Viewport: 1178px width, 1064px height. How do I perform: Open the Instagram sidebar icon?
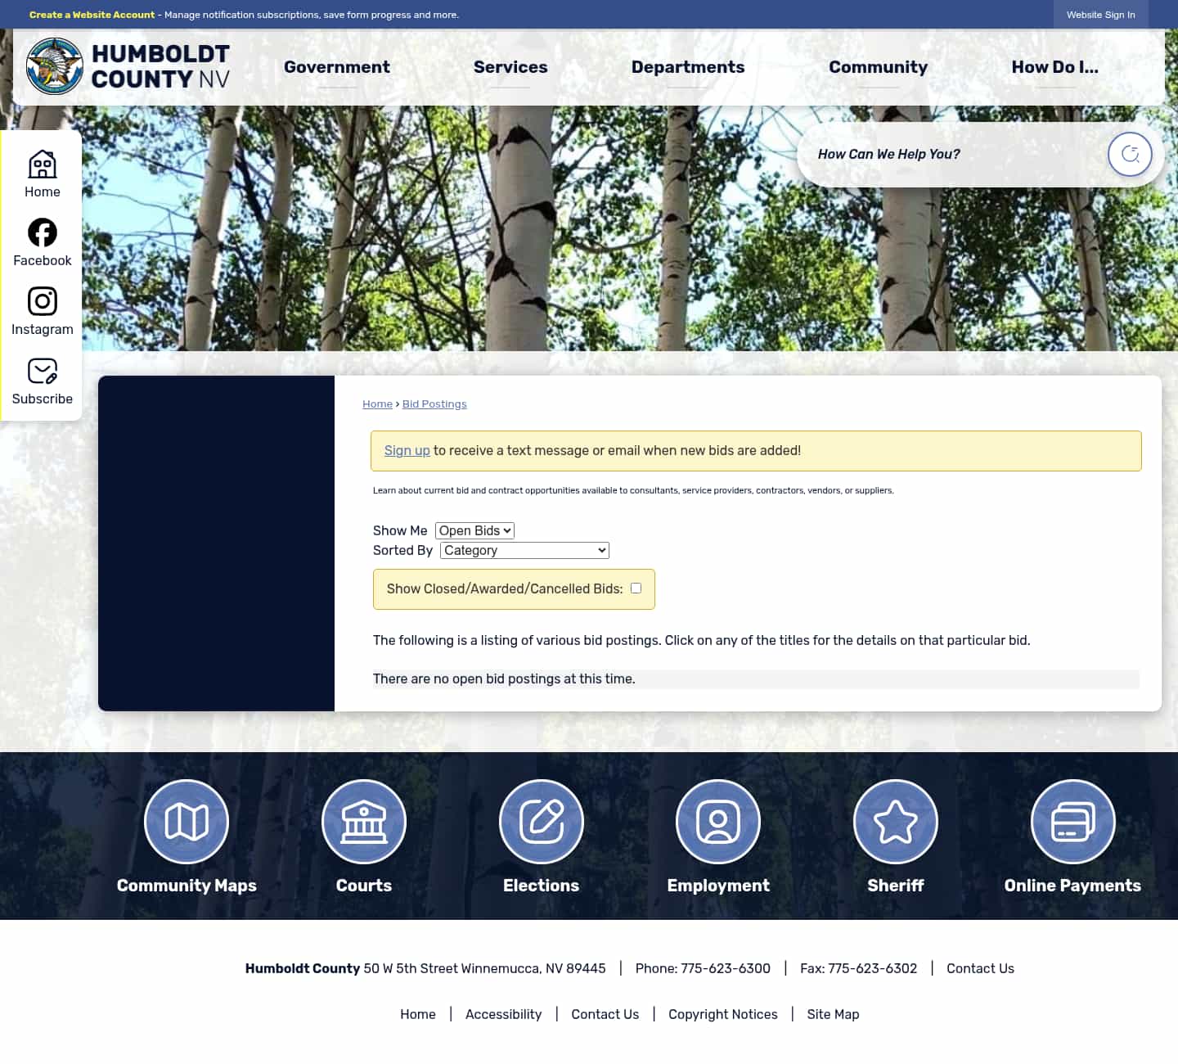coord(43,301)
